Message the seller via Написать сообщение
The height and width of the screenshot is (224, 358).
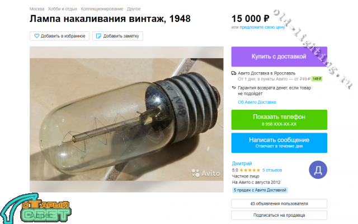(x=279, y=143)
